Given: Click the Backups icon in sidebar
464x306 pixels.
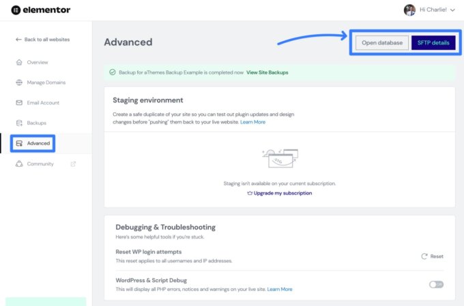Looking at the screenshot, I should tap(19, 123).
